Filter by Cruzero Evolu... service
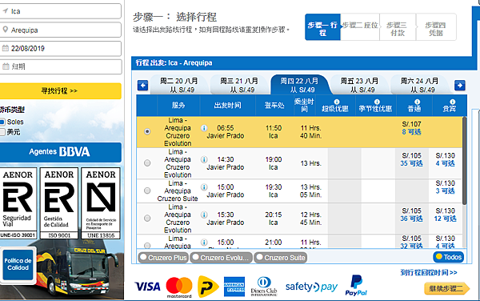 [x=222, y=258]
